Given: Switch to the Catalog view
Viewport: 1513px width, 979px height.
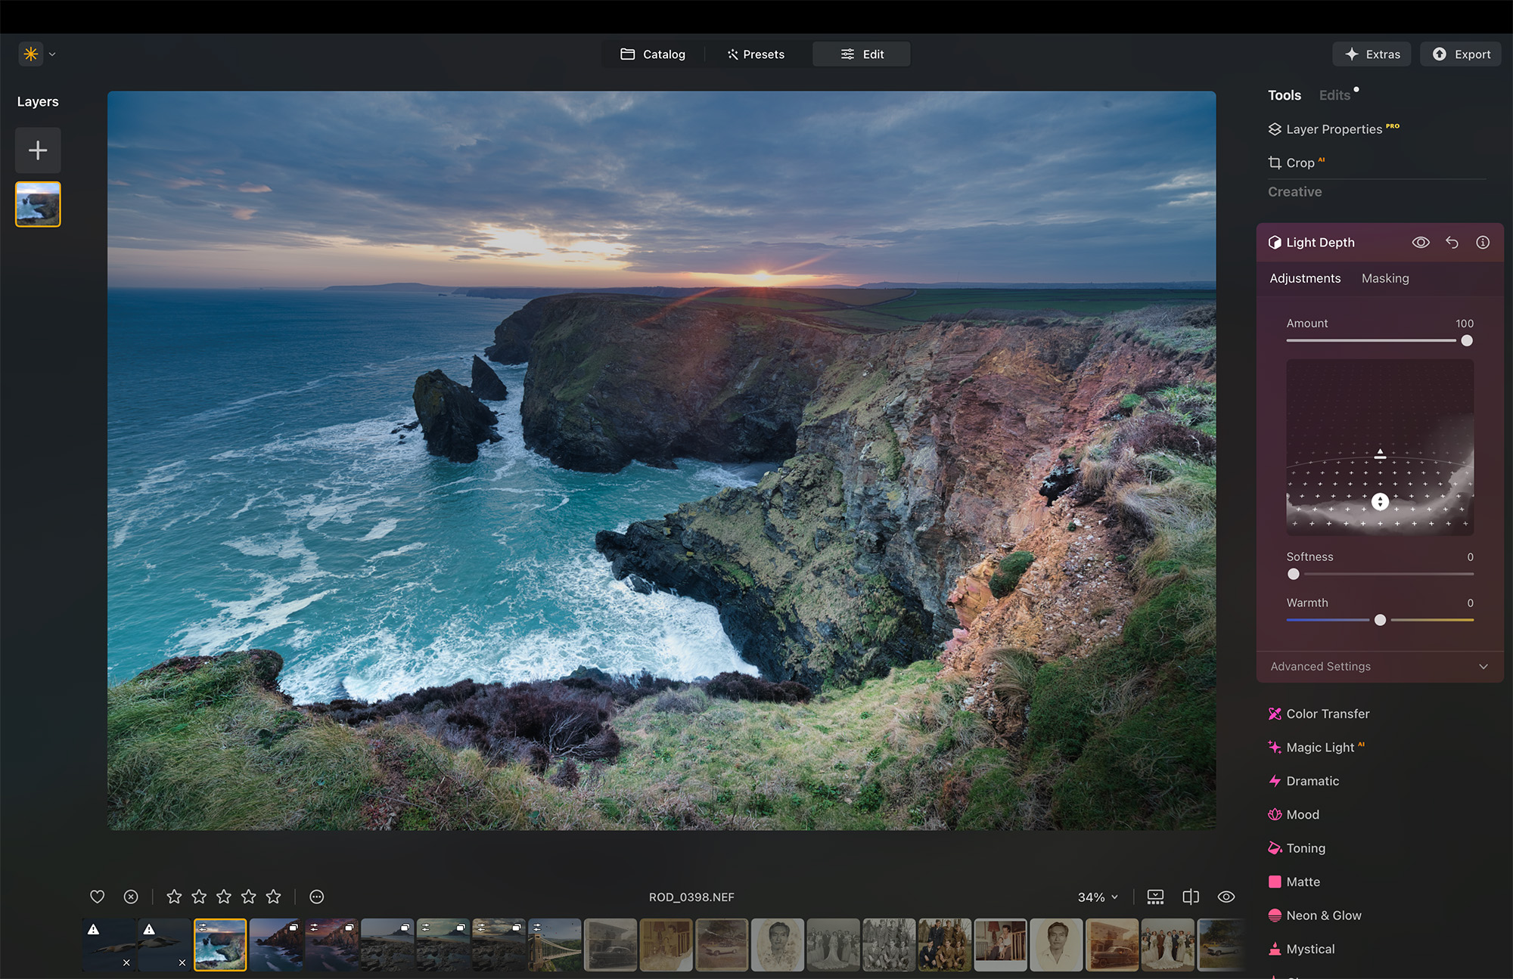Looking at the screenshot, I should tap(652, 54).
